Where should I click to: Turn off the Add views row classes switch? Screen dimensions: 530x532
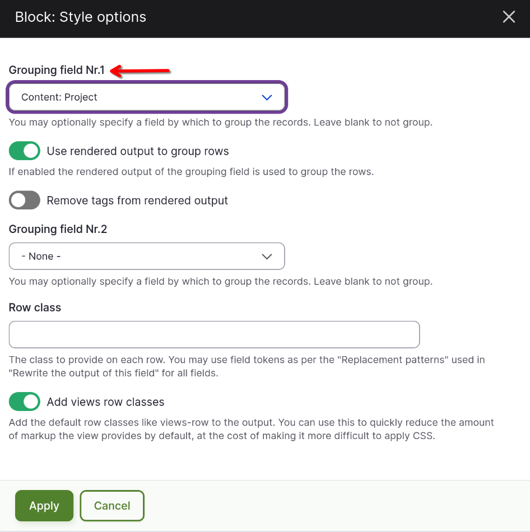pos(25,402)
